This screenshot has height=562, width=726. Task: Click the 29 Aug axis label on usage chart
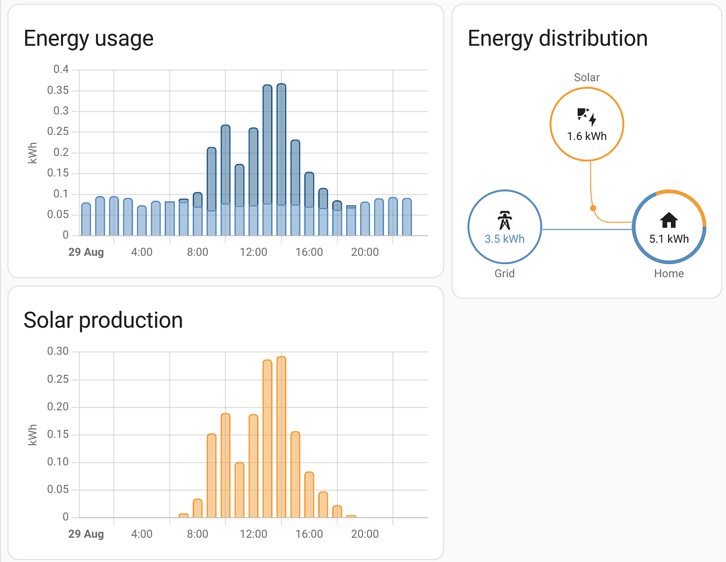coord(86,252)
